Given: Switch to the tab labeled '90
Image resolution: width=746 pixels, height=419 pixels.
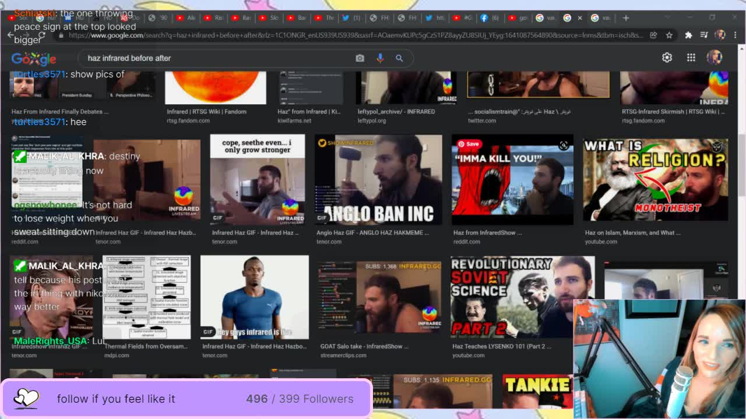Looking at the screenshot, I should pyautogui.click(x=158, y=18).
